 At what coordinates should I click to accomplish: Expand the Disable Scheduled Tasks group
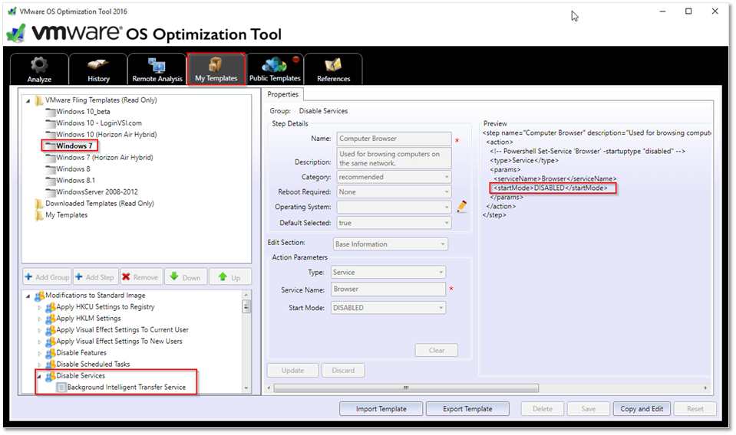pos(39,365)
